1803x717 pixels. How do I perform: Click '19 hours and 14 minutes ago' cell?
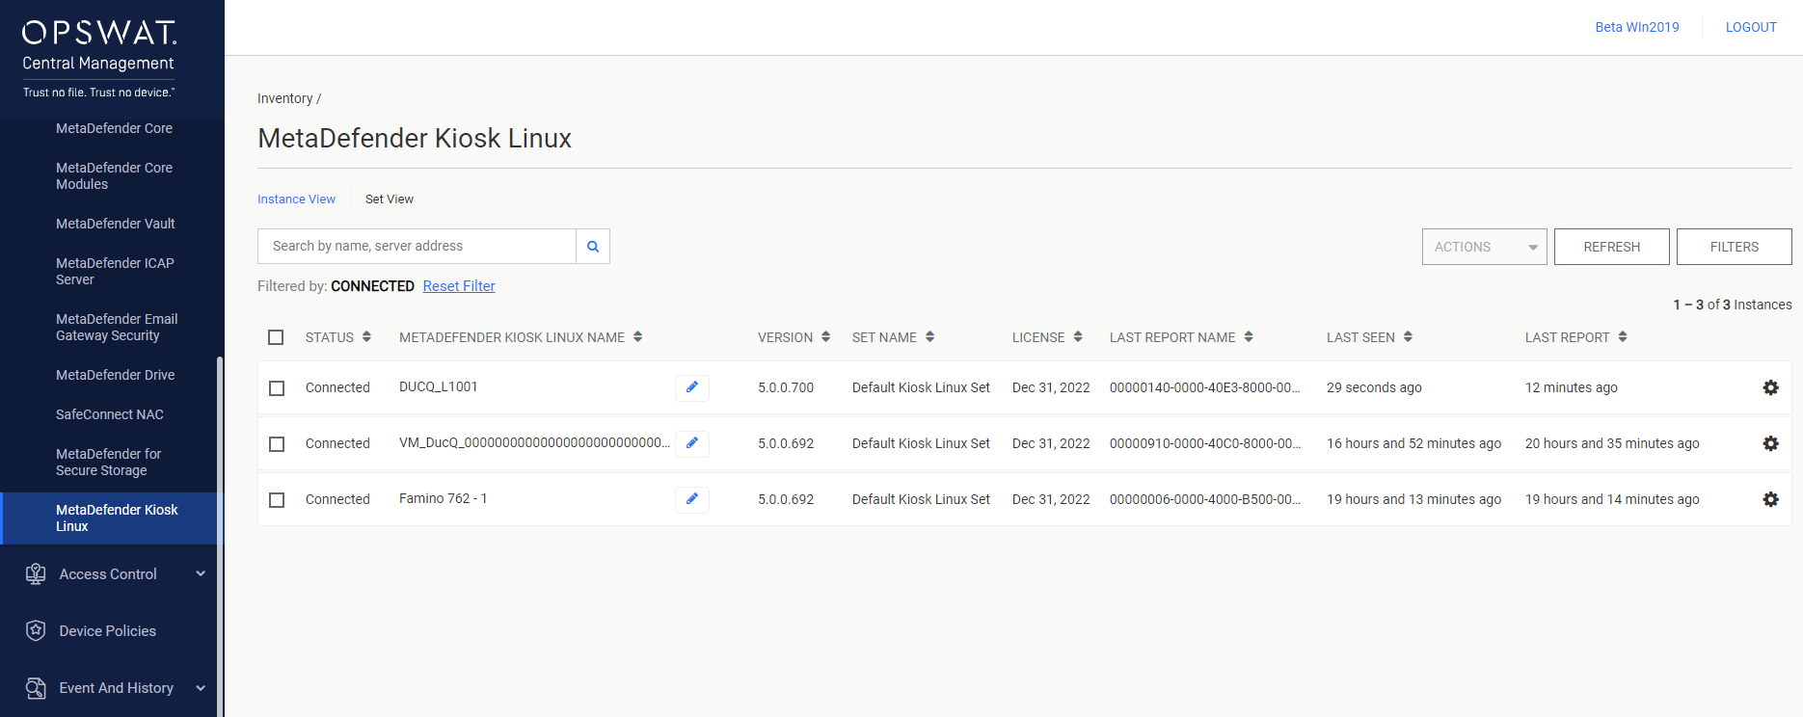[1612, 499]
